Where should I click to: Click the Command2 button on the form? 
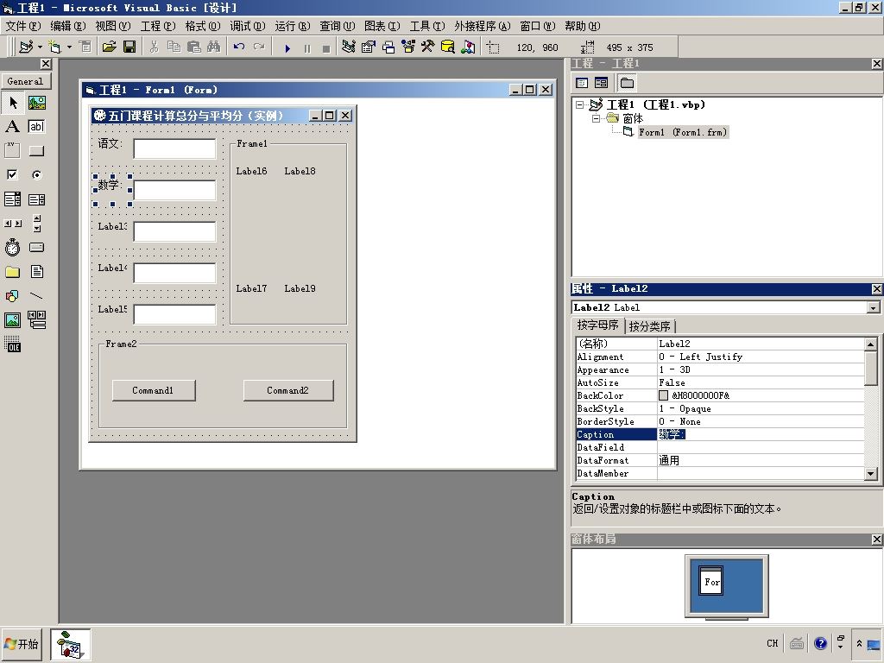288,390
